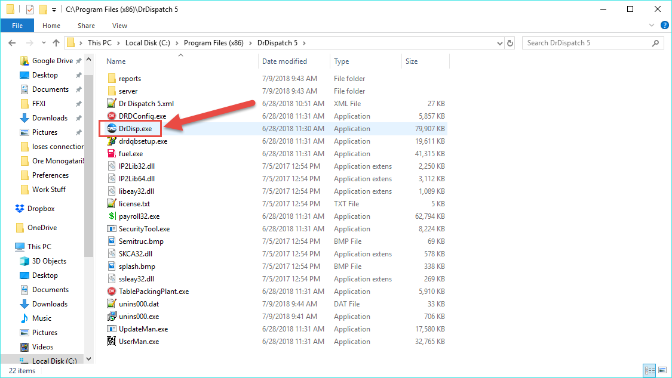Switch to details view layout icon
This screenshot has width=672, height=378.
tap(650, 370)
